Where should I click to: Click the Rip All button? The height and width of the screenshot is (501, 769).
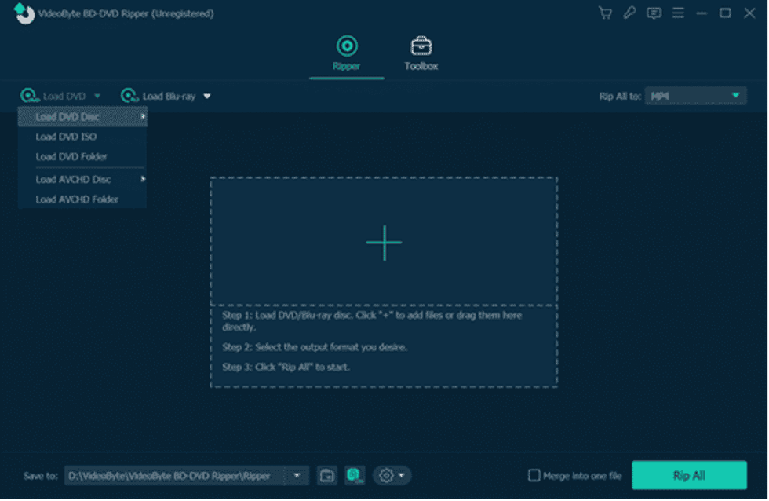689,475
